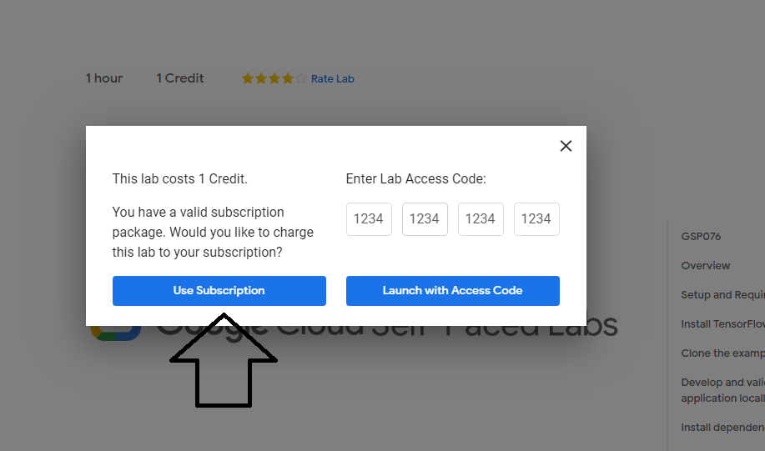Open the Rate Lab link
The image size is (765, 451).
[333, 78]
